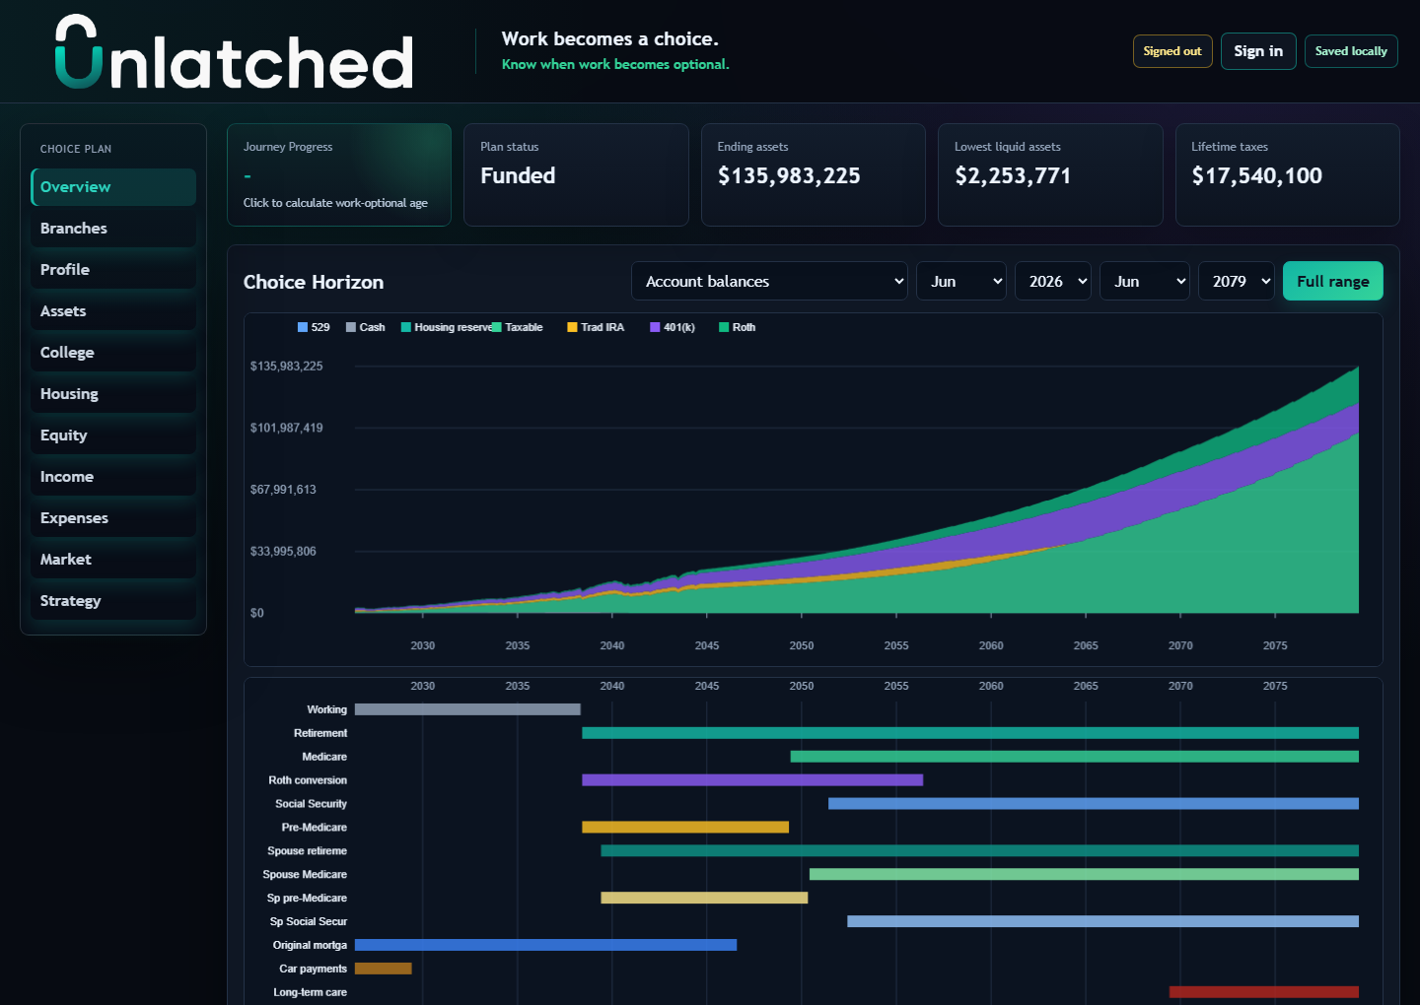Toggle the Roth legend swatch
1420x1005 pixels.
tap(724, 327)
